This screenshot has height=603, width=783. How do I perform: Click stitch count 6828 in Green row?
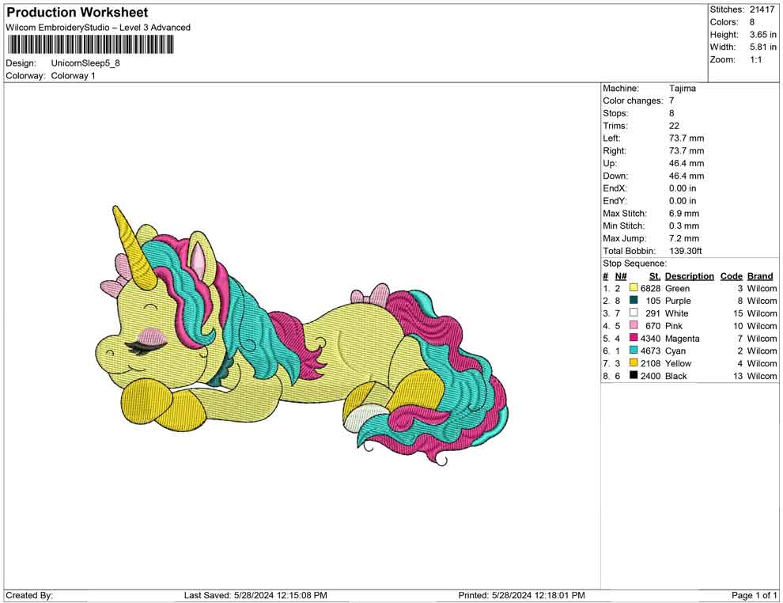point(651,288)
